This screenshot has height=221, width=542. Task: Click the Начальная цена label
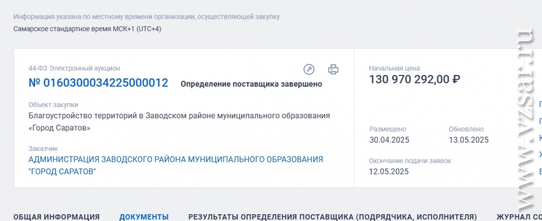pyautogui.click(x=395, y=68)
